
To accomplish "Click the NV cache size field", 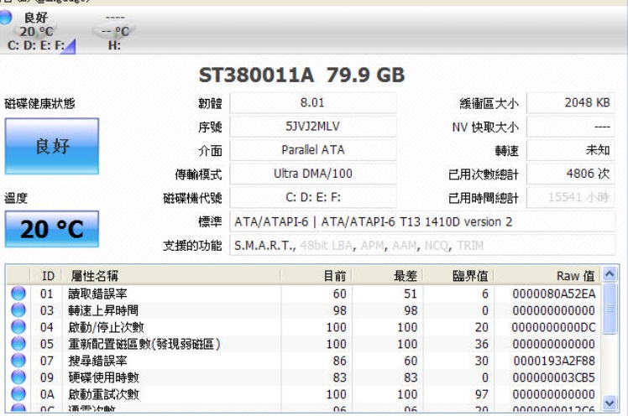I will pyautogui.click(x=571, y=127).
